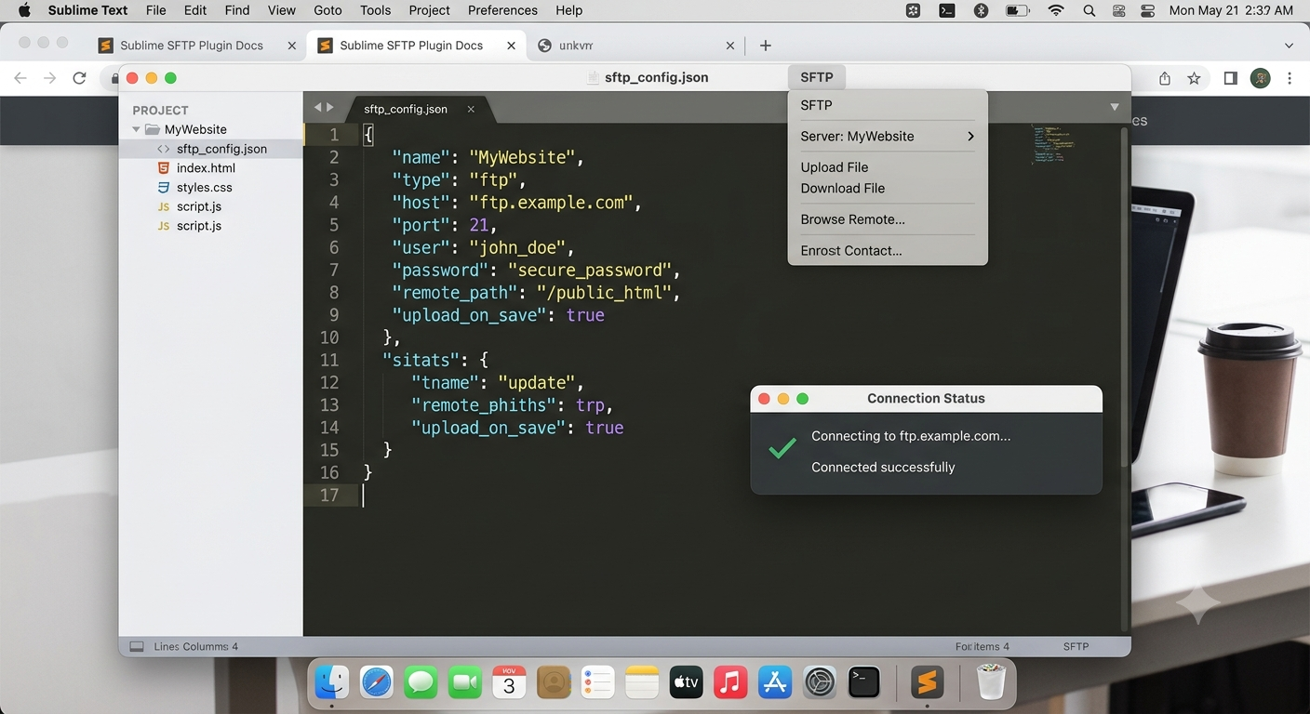Viewport: 1310px width, 714px height.
Task: Open the Trash in the dock
Action: click(x=991, y=683)
